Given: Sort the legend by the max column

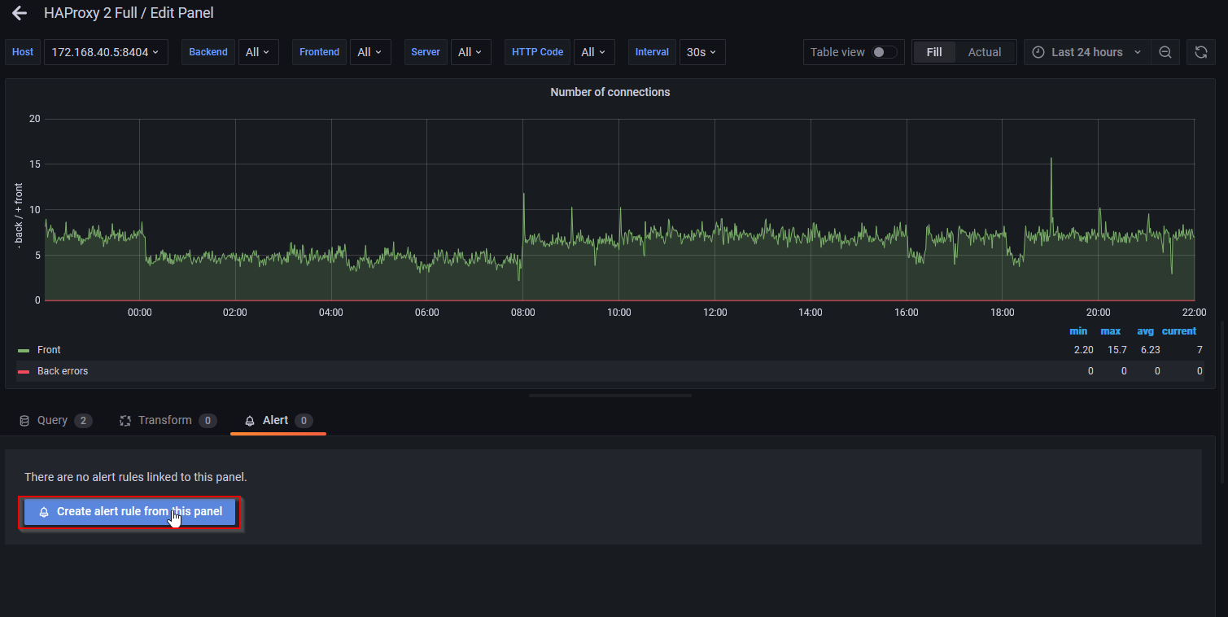Looking at the screenshot, I should tap(1111, 331).
